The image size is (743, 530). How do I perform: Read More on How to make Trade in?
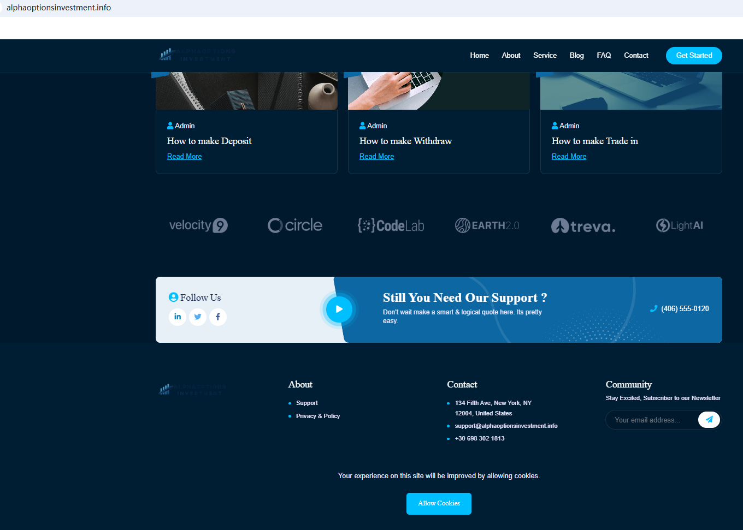tap(569, 157)
